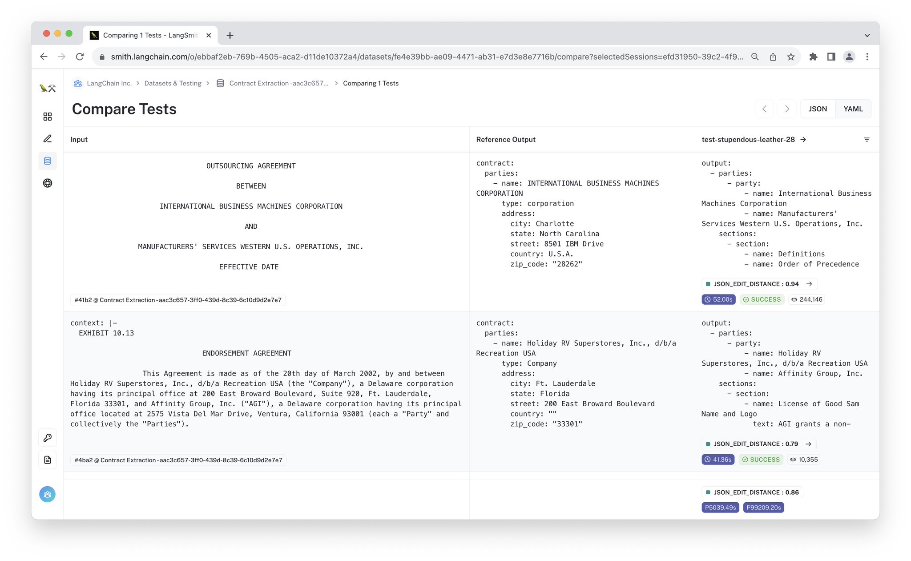Go forward with browser forward arrow
The width and height of the screenshot is (911, 561).
click(62, 57)
